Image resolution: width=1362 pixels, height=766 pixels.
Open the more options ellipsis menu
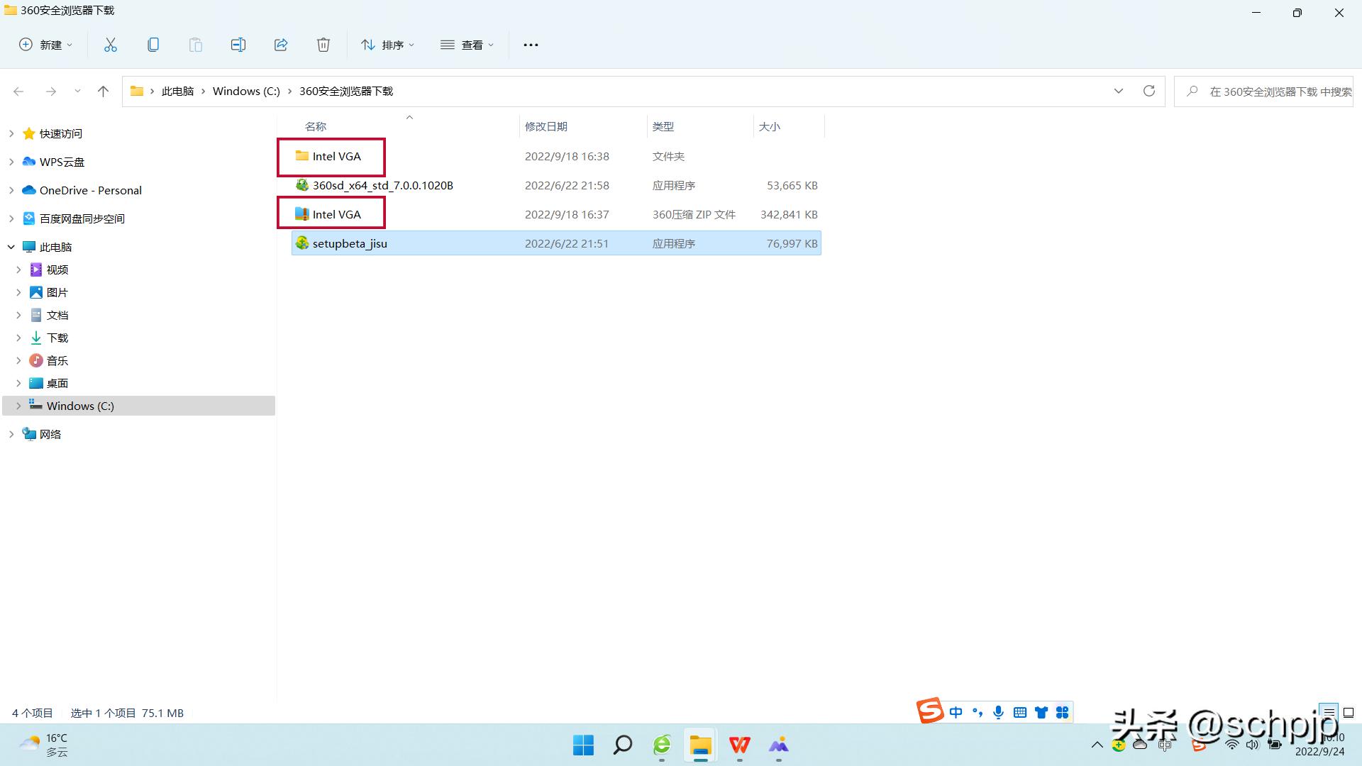[x=531, y=45]
